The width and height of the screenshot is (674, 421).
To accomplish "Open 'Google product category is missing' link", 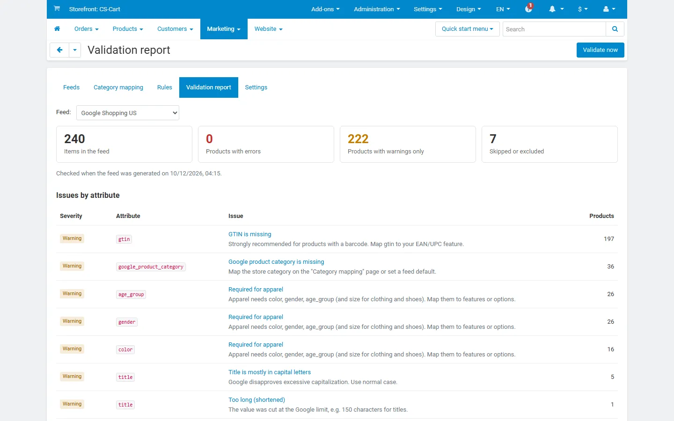I will [x=276, y=262].
